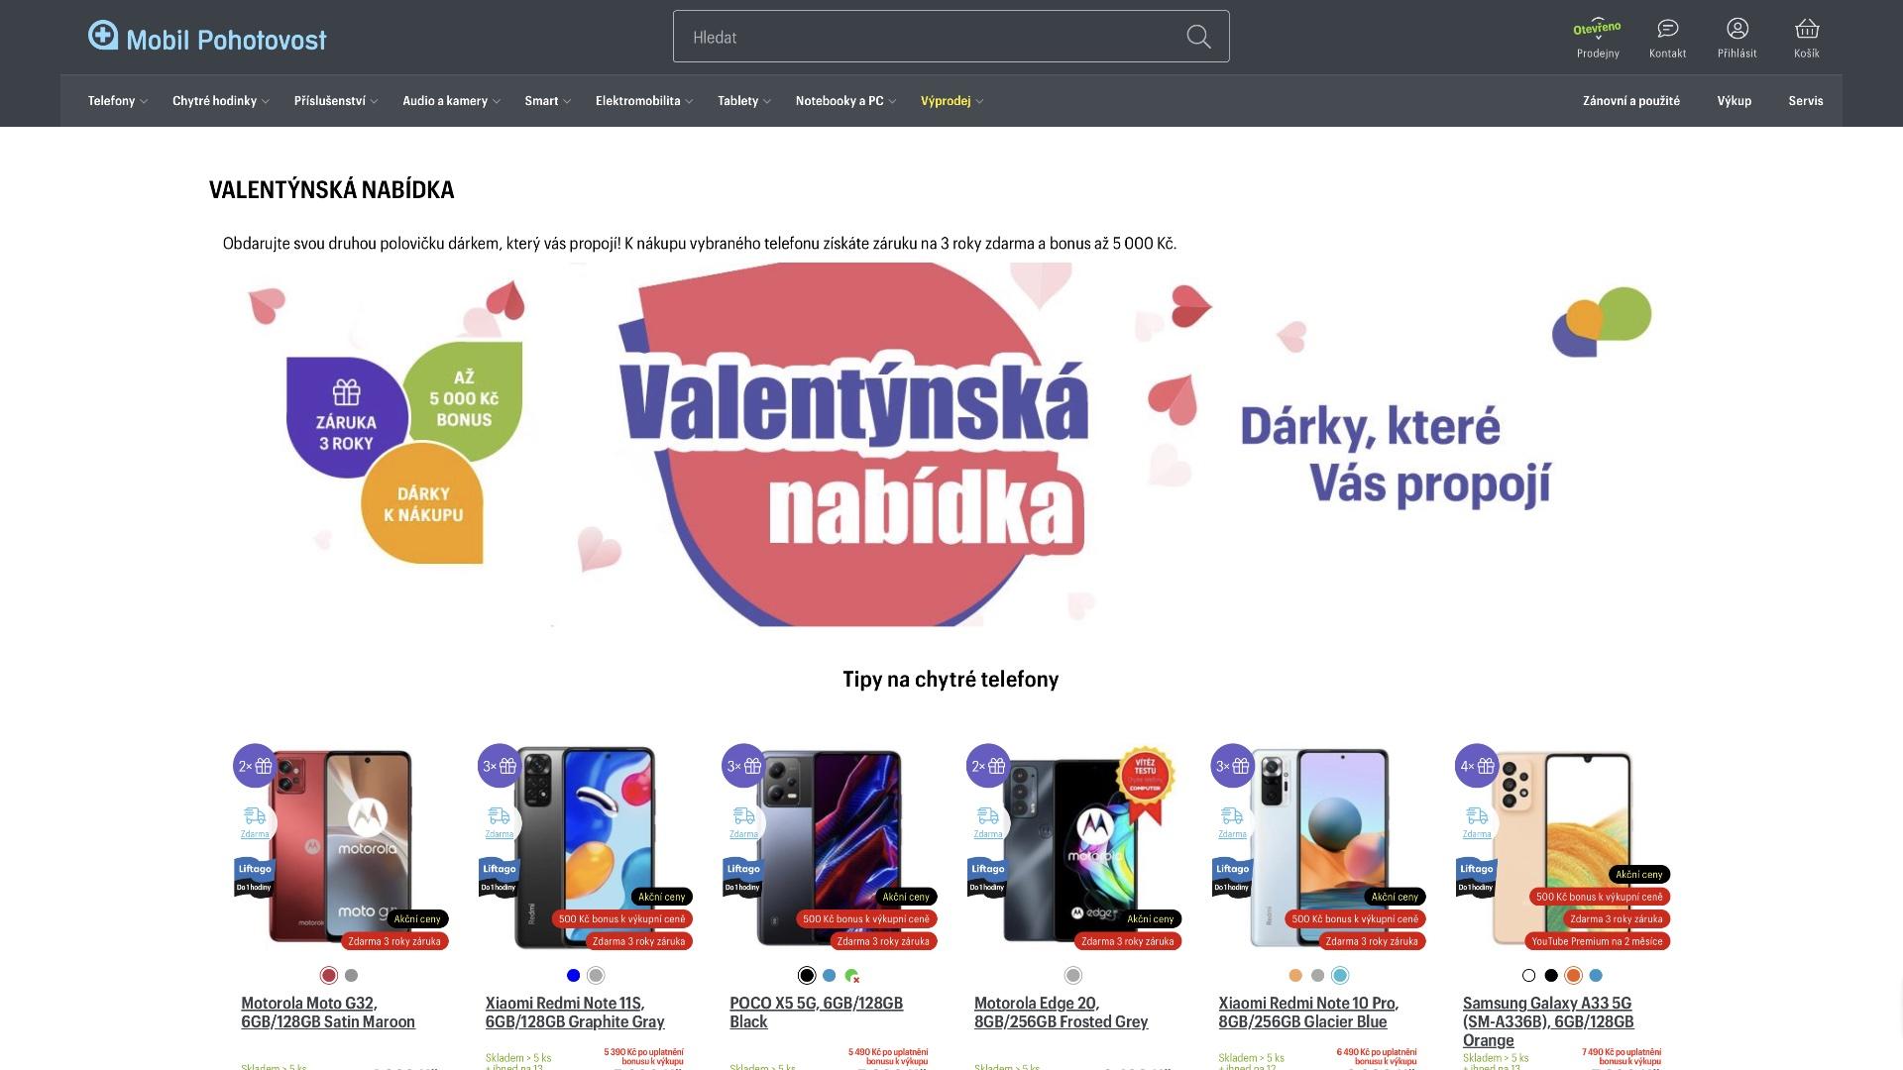Click the gift badge on Samsung Galaxy A33
This screenshot has height=1070, width=1903.
[x=1477, y=766]
